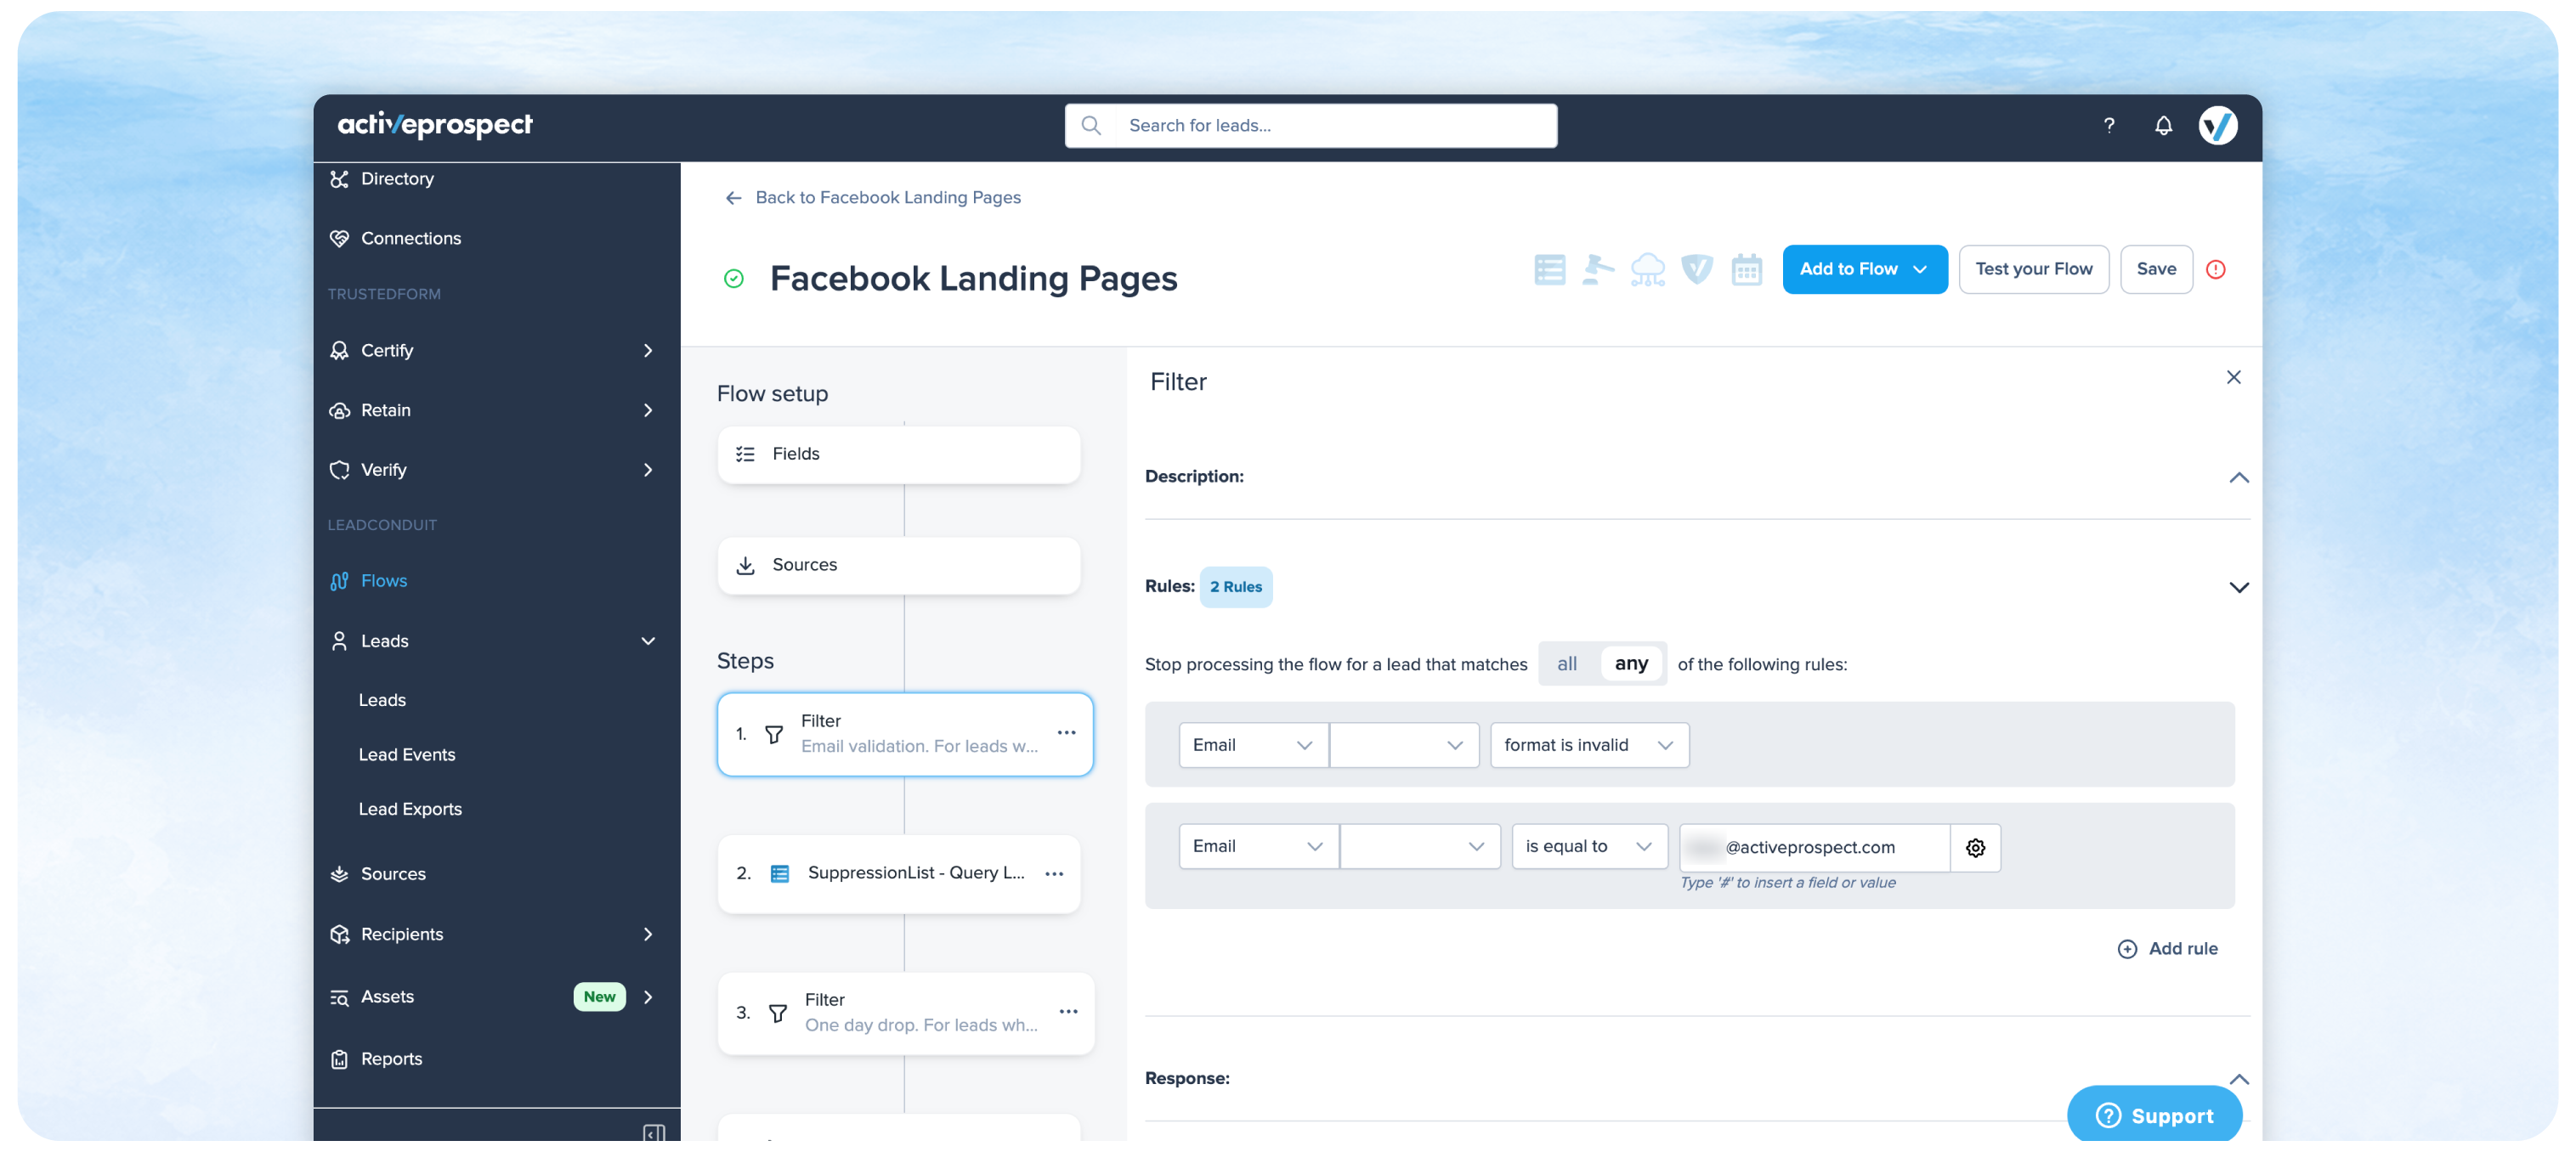Open options menu for step 3 Filter

pos(1068,1011)
